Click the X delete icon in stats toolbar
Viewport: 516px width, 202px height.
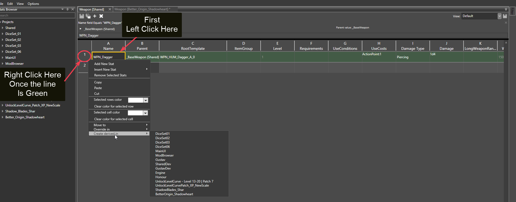coord(101,16)
